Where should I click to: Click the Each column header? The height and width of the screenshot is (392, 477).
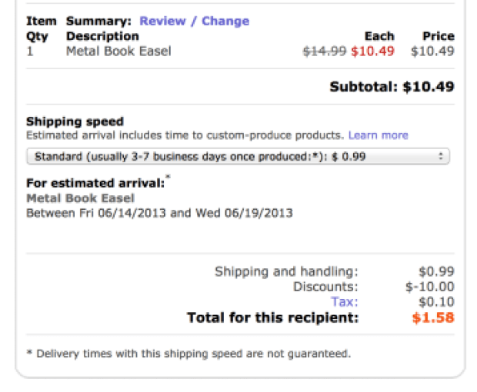click(x=379, y=36)
